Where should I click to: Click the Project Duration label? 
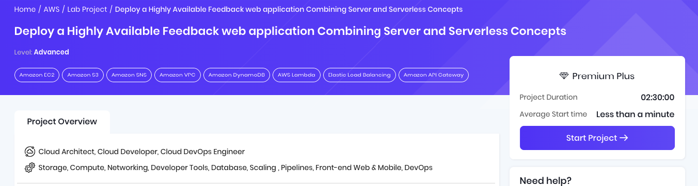[x=548, y=97]
